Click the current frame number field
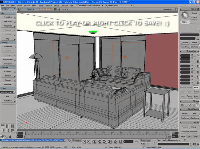 (x=128, y=142)
